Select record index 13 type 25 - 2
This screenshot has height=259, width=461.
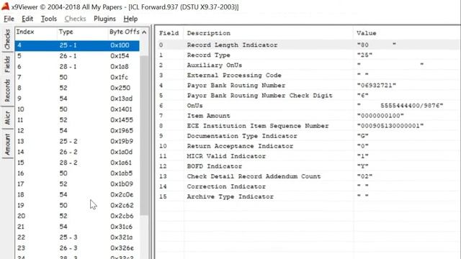(77, 141)
